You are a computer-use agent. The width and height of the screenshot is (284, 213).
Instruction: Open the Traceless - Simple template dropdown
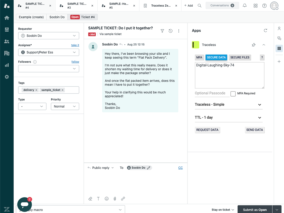(228, 105)
